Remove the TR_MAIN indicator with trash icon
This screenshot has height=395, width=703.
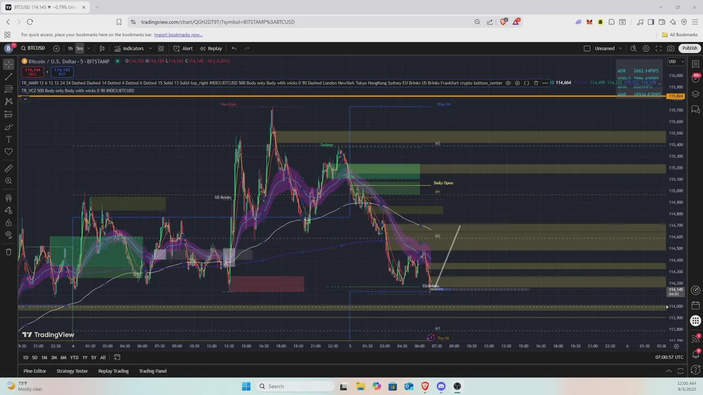pos(536,83)
